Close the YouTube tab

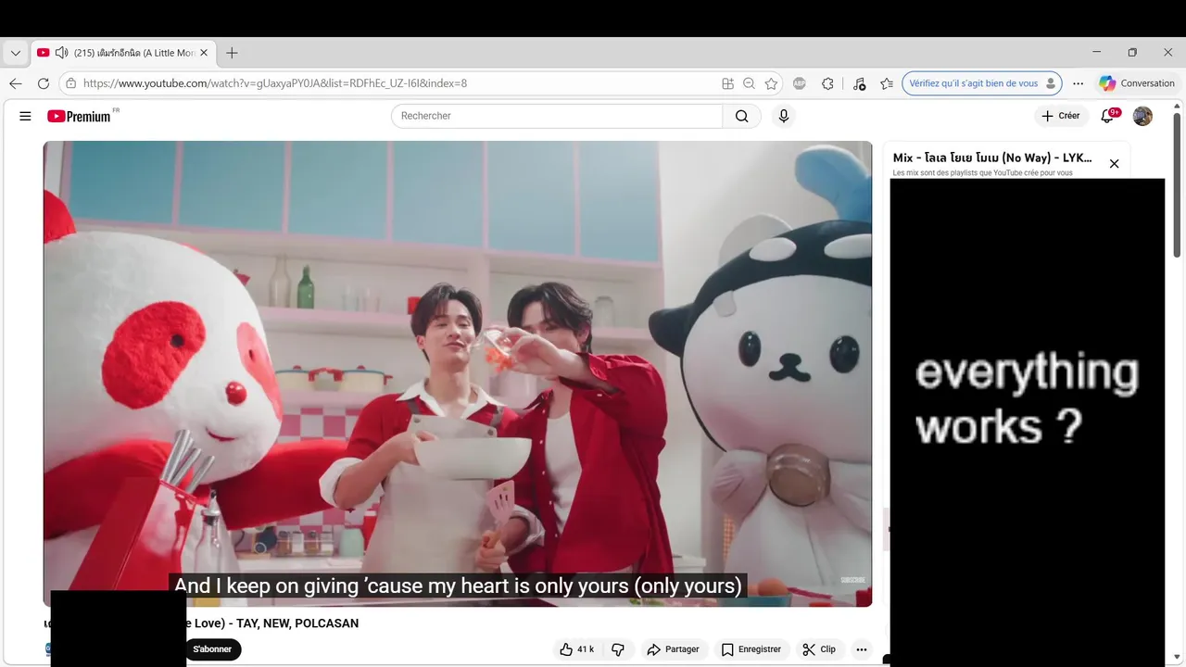point(204,53)
